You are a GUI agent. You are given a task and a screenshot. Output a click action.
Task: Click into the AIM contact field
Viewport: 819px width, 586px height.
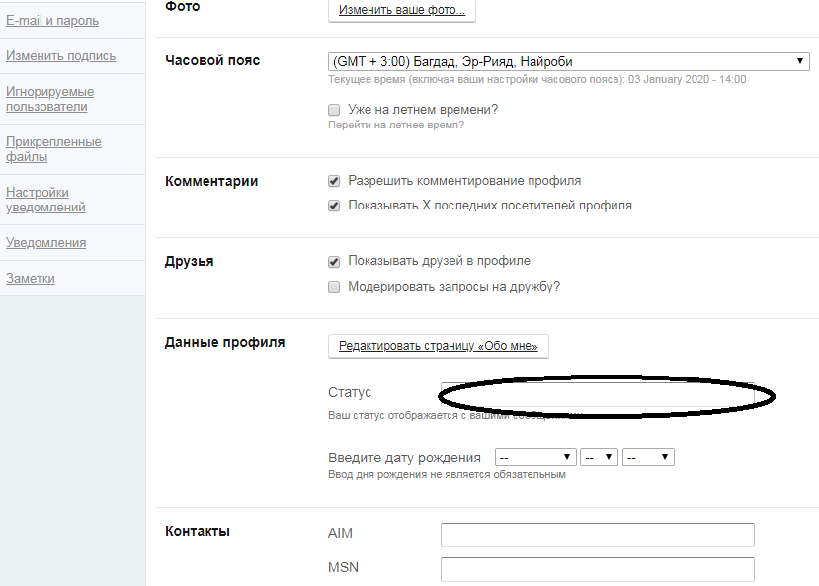click(x=597, y=535)
